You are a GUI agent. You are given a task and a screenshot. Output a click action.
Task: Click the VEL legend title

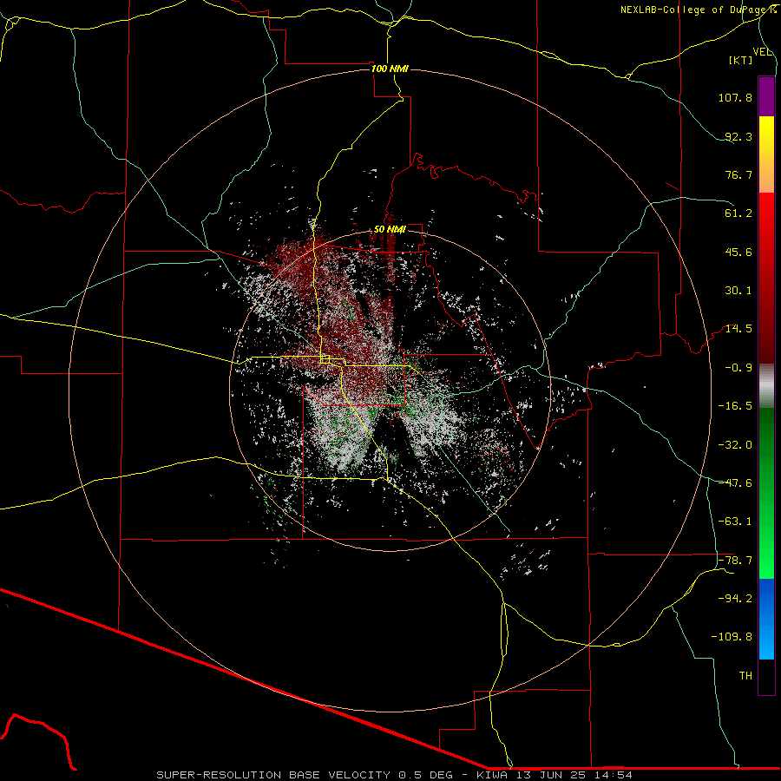pyautogui.click(x=762, y=52)
